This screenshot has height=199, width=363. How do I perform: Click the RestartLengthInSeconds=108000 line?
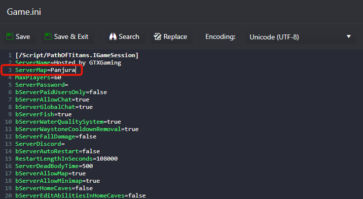67,159
